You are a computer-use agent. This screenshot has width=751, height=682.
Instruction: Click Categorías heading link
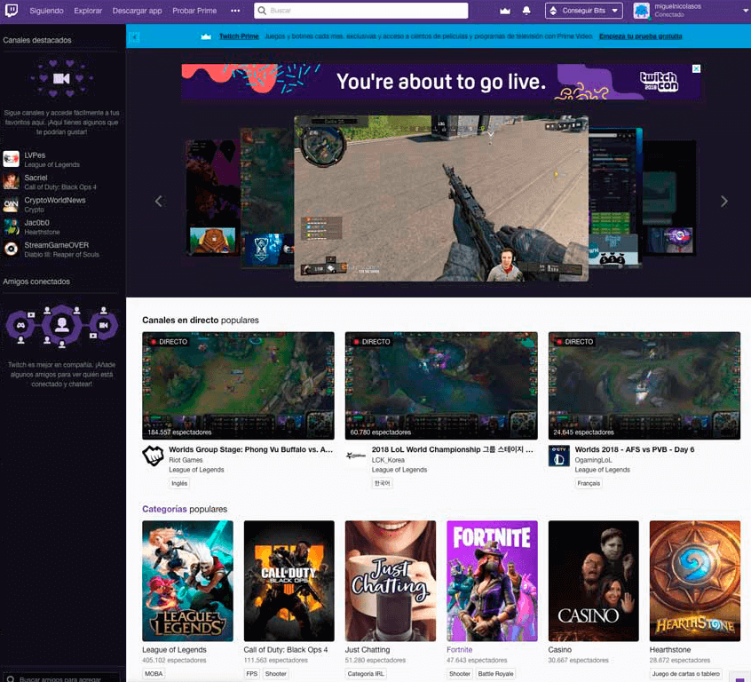tap(164, 509)
